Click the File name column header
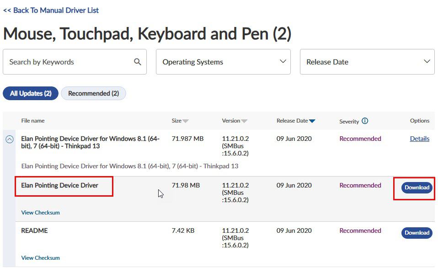The image size is (438, 268). [33, 121]
